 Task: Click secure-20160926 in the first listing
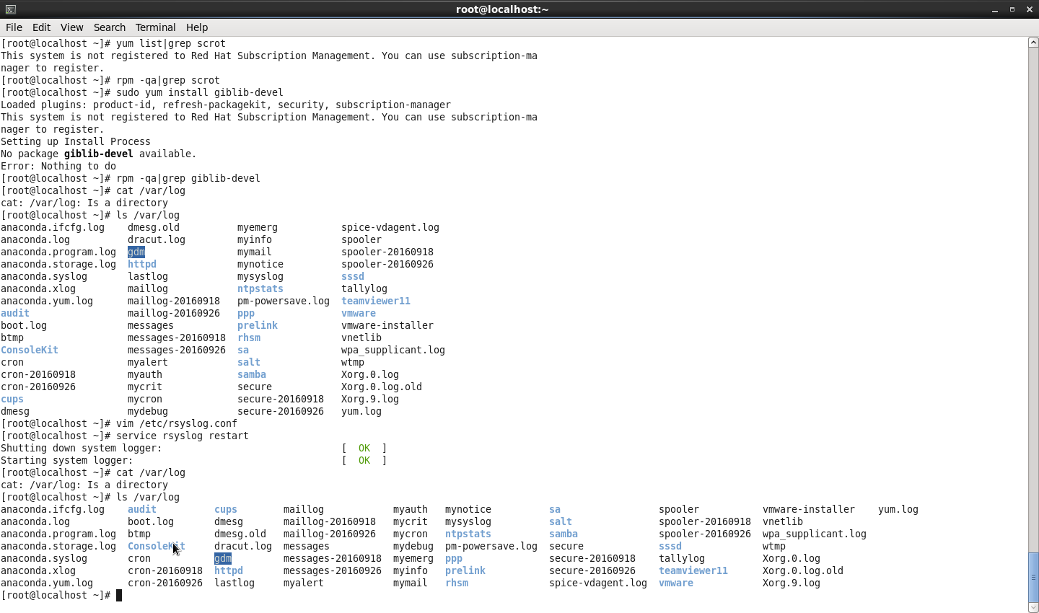[281, 411]
